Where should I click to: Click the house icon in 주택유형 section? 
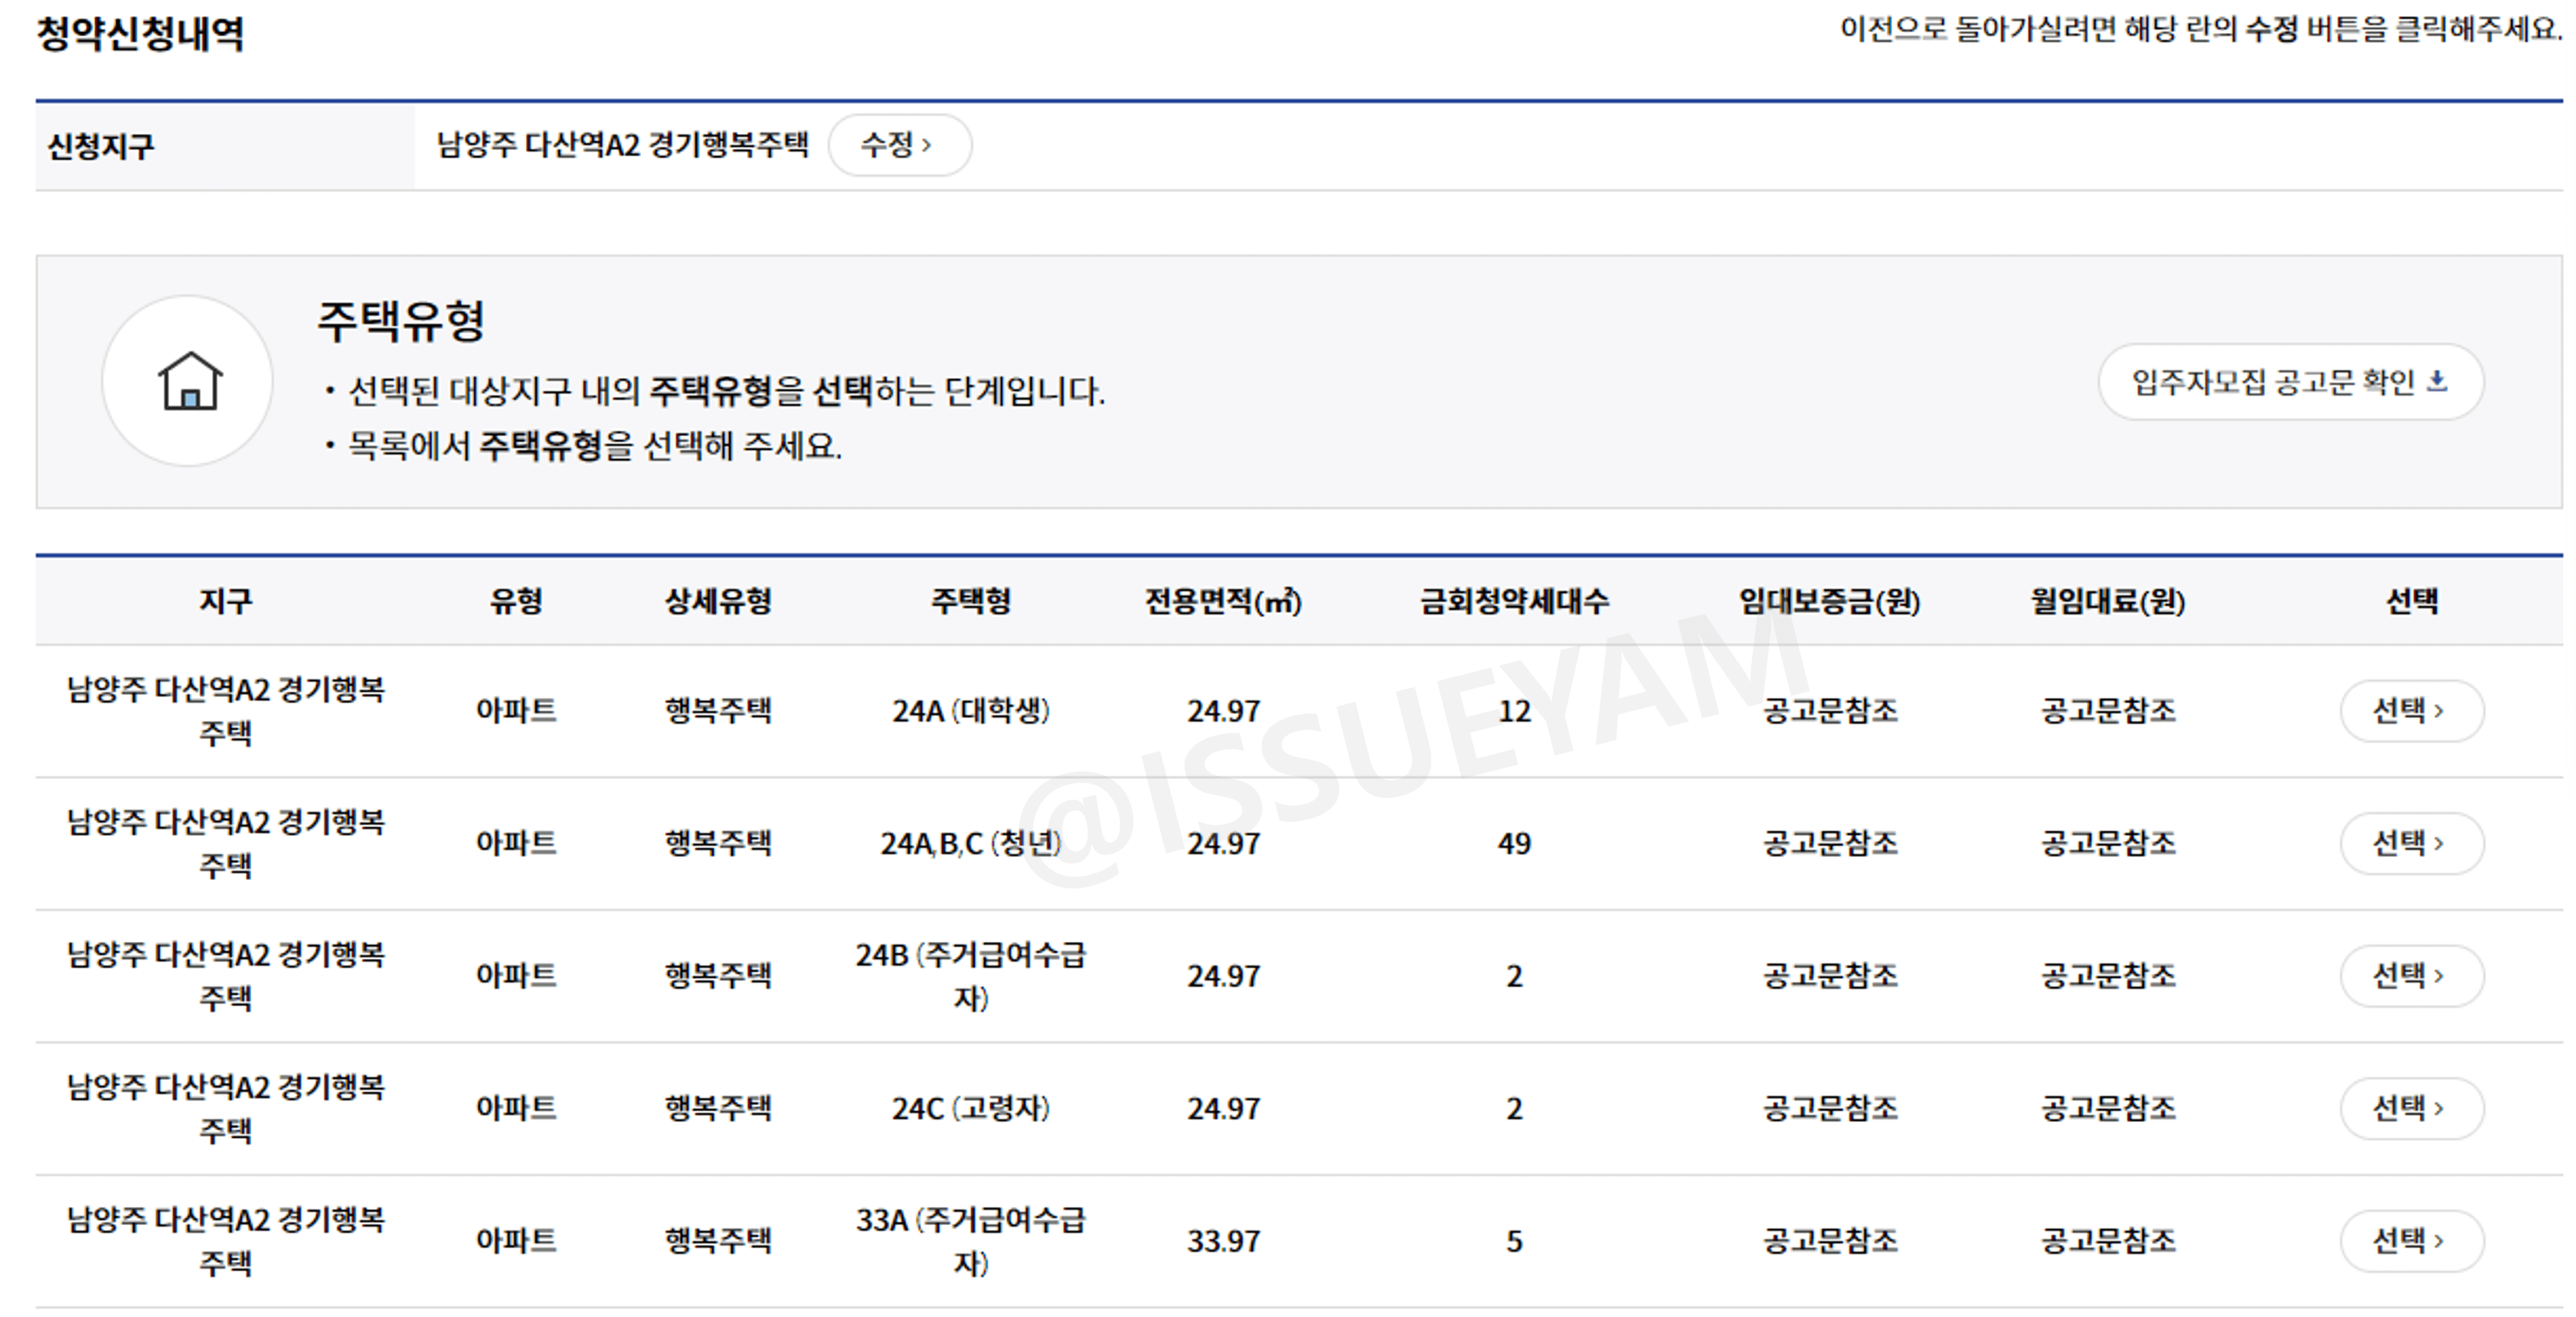tap(188, 383)
